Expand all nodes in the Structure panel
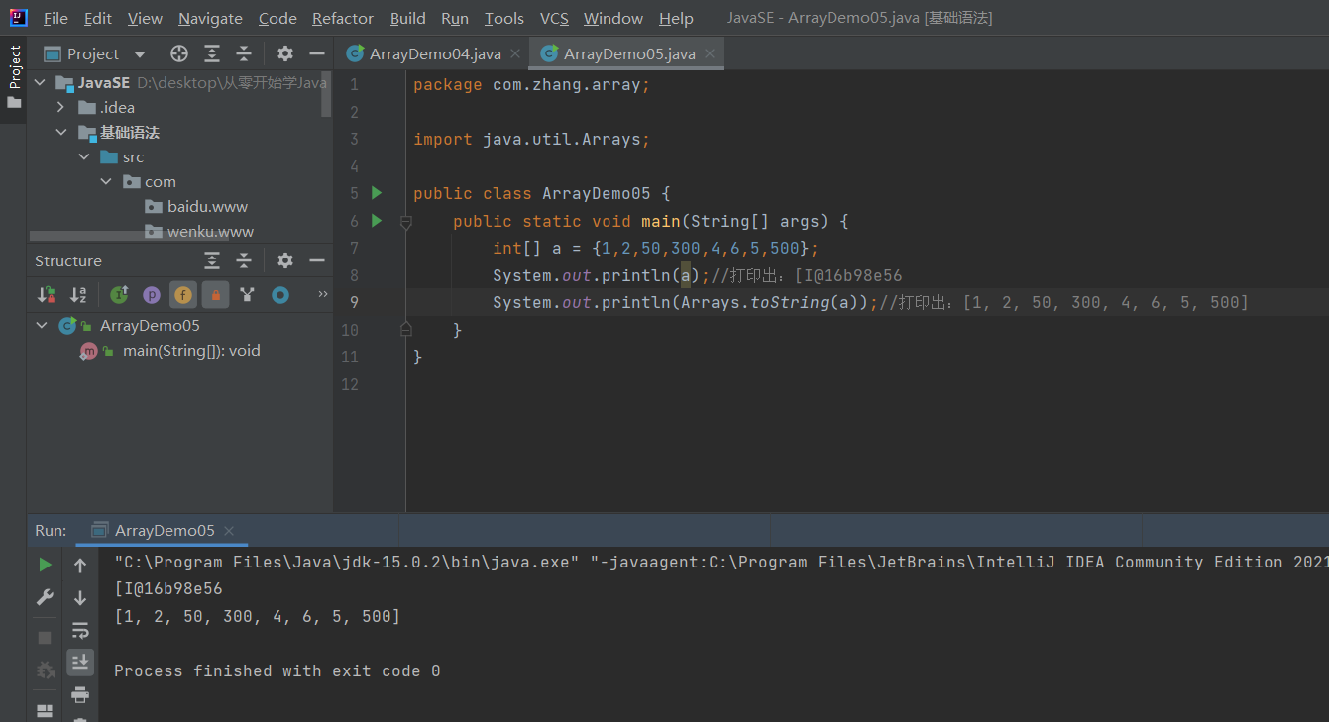Viewport: 1329px width, 722px height. (212, 260)
